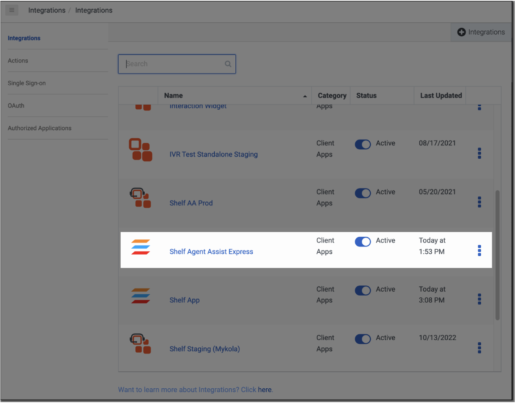Open IVR Test Standalone Staging link

click(x=214, y=154)
